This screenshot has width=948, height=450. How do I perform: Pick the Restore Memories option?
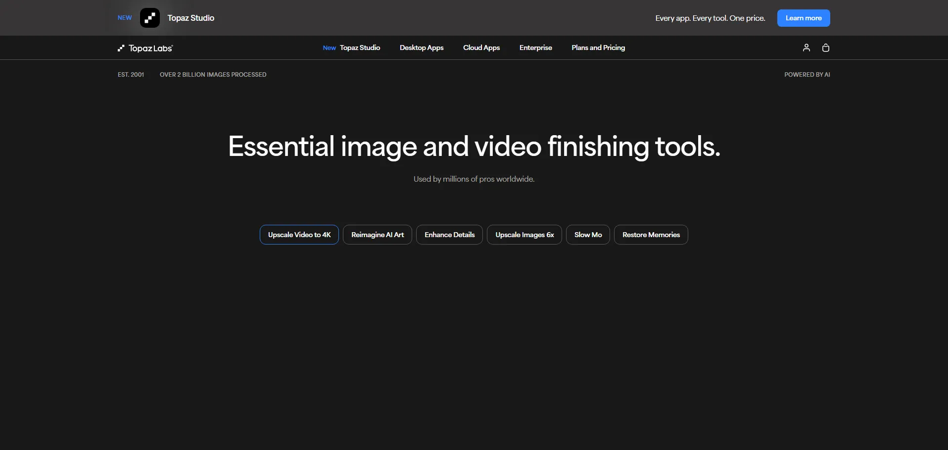click(651, 235)
